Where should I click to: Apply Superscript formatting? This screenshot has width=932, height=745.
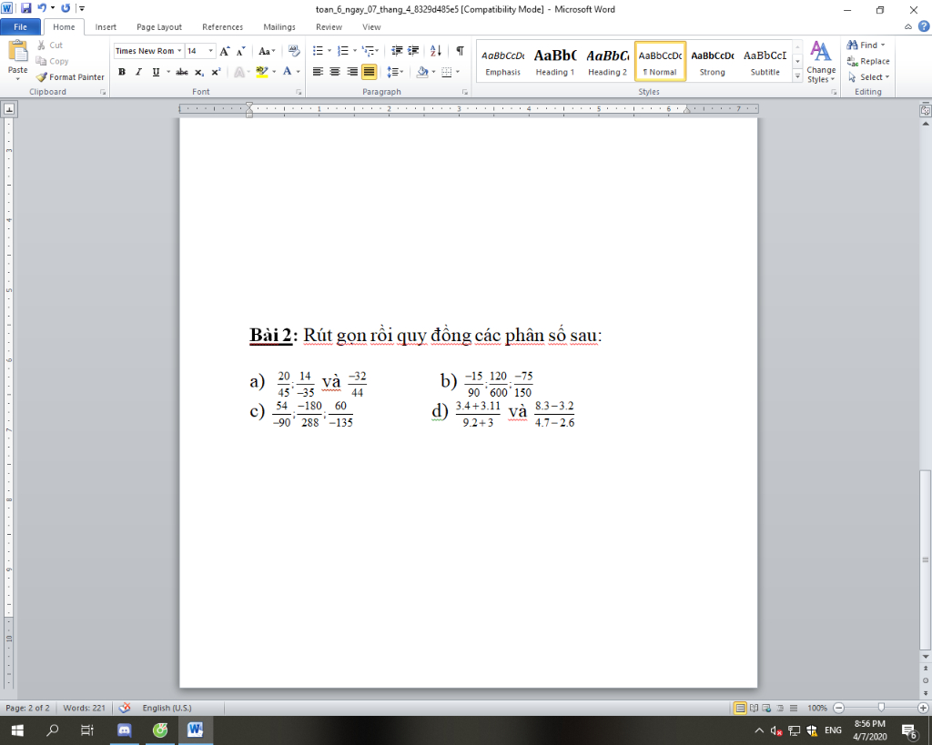pos(217,72)
